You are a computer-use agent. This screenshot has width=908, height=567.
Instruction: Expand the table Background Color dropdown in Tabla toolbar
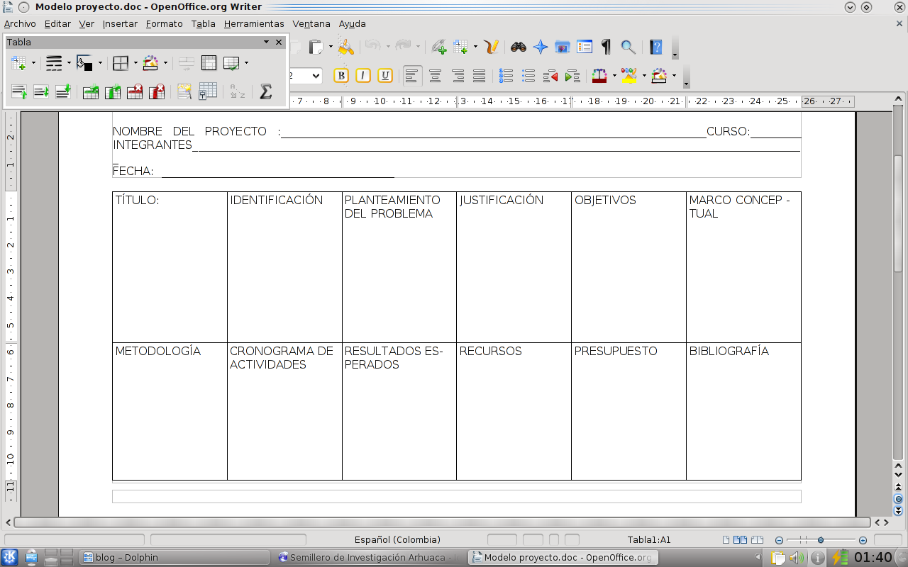click(165, 63)
